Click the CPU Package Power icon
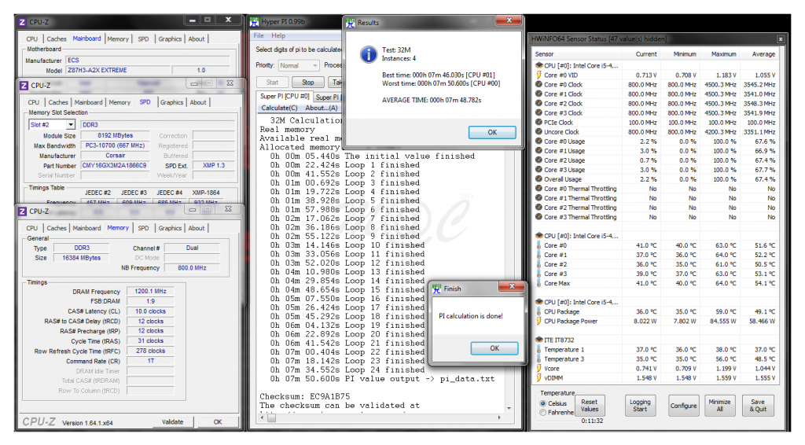The image size is (805, 445). pos(538,321)
